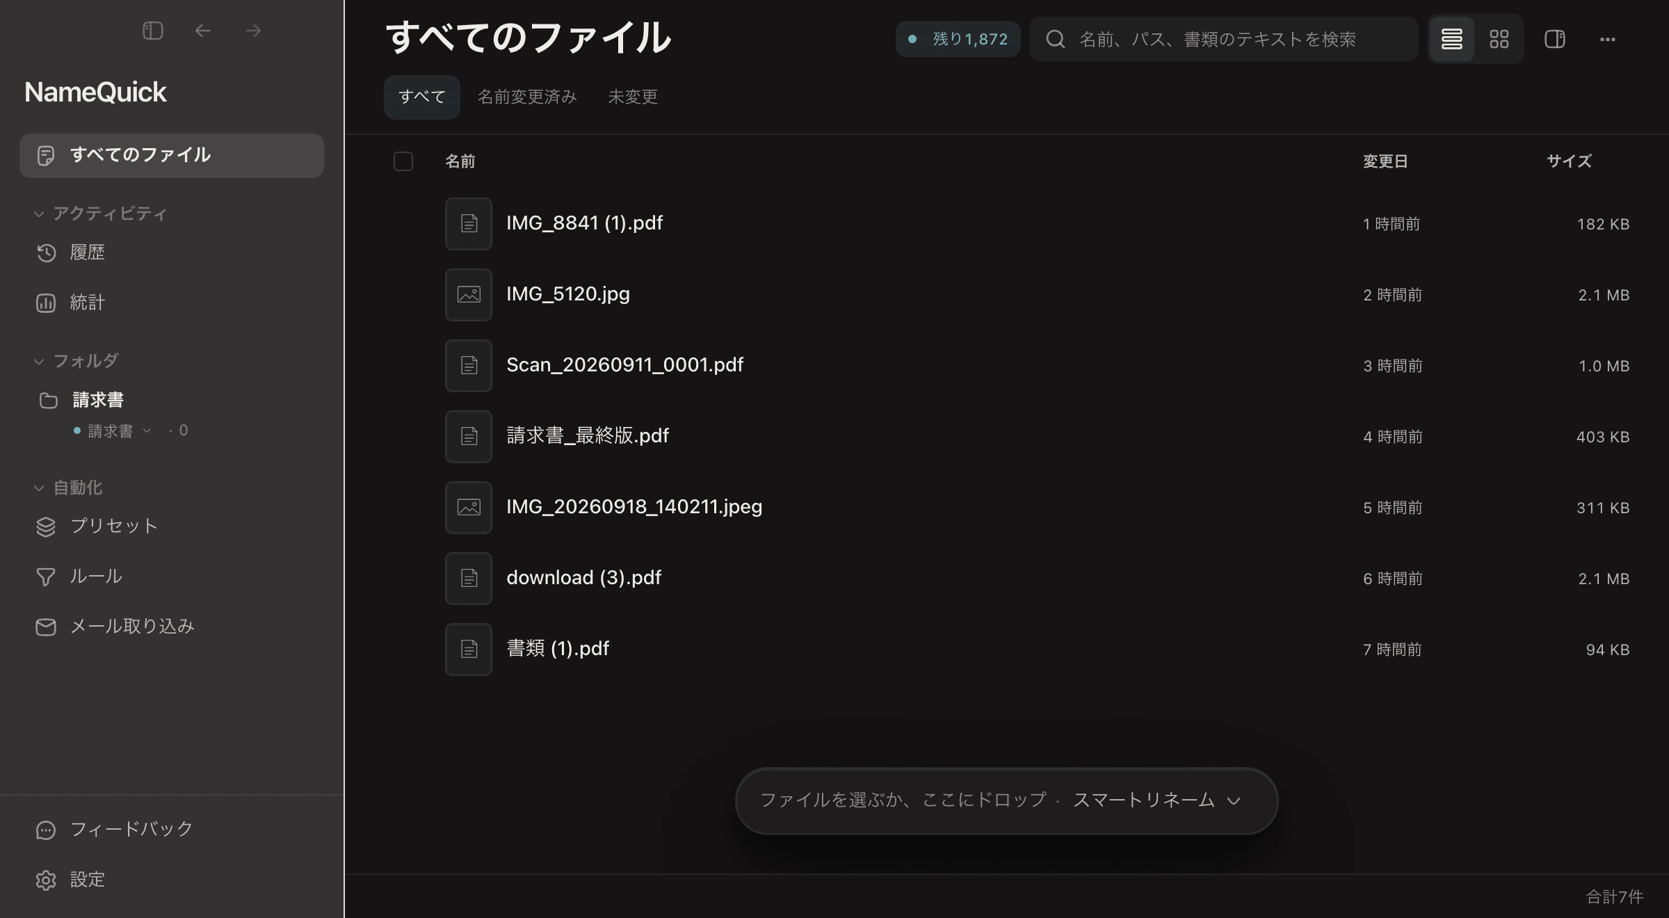Switch to the 未変更 tab
The height and width of the screenshot is (918, 1669).
[633, 97]
